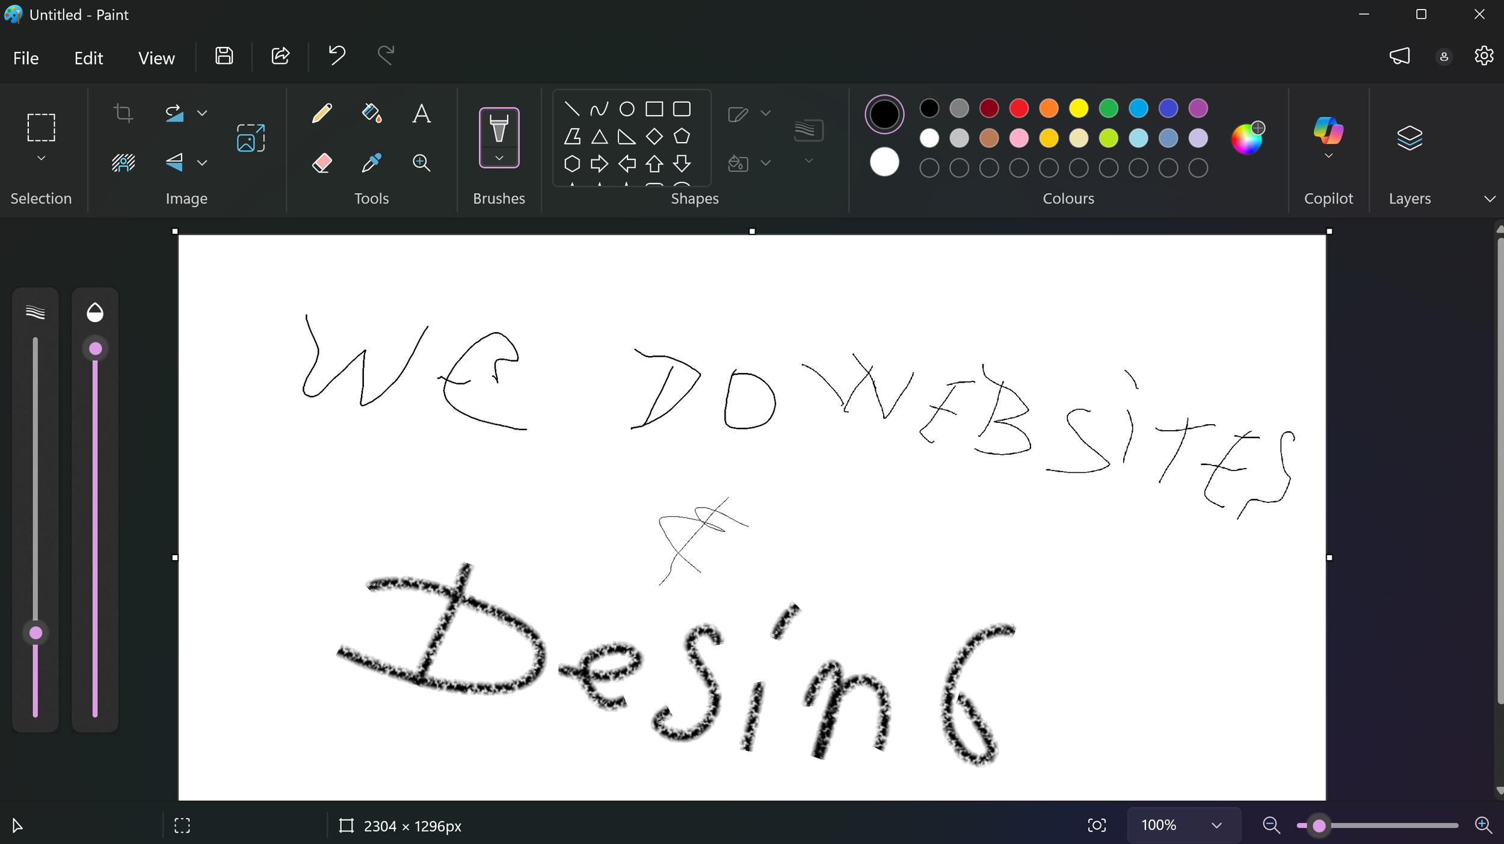Screen dimensions: 1504x844
Task: Select the Right arrow shape
Action: pos(599,164)
